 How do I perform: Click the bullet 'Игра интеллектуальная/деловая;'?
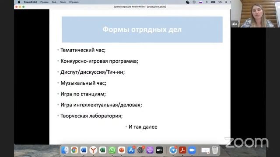[101, 105]
